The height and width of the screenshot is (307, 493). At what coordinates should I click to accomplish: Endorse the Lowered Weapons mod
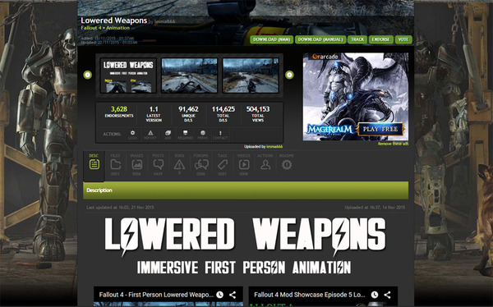381,39
